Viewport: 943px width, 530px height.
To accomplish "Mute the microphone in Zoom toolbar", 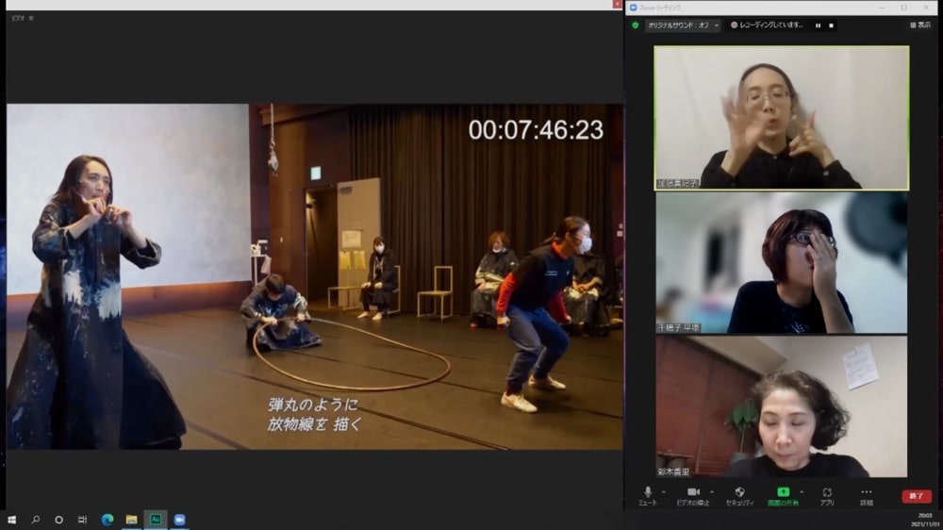I will pos(648,493).
